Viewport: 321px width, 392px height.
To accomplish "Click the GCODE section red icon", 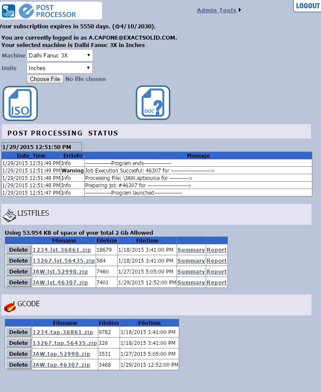I will (x=10, y=307).
